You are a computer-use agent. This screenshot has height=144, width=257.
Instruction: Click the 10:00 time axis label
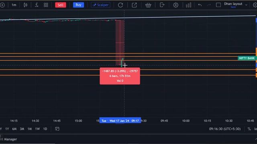[x=186, y=121]
